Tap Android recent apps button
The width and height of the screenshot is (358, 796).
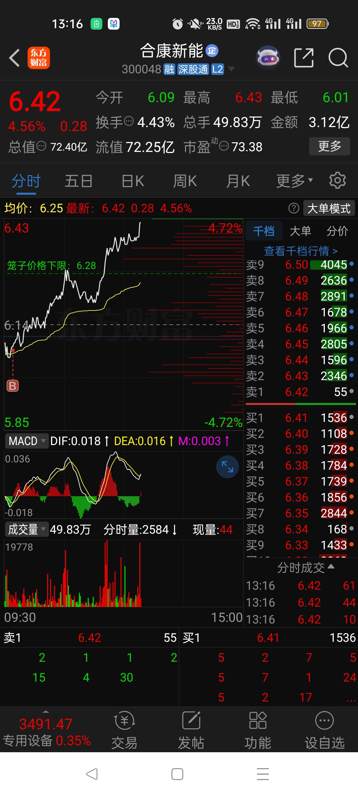coord(263,774)
